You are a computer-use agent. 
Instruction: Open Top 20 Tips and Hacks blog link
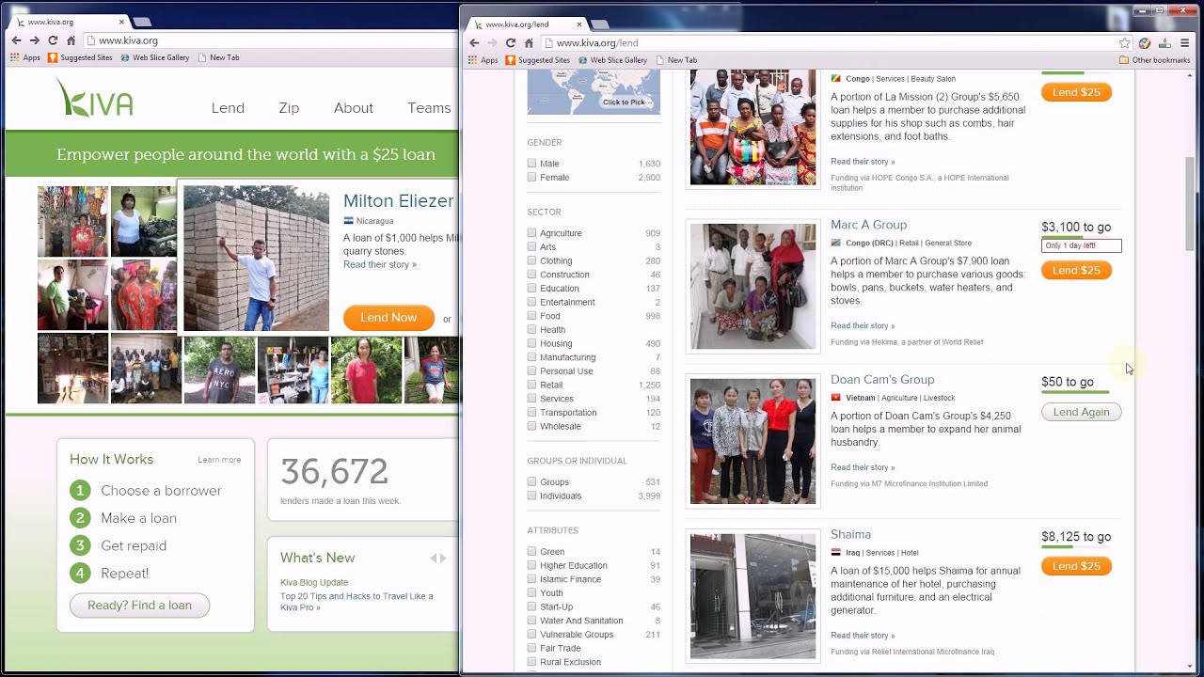pos(356,602)
